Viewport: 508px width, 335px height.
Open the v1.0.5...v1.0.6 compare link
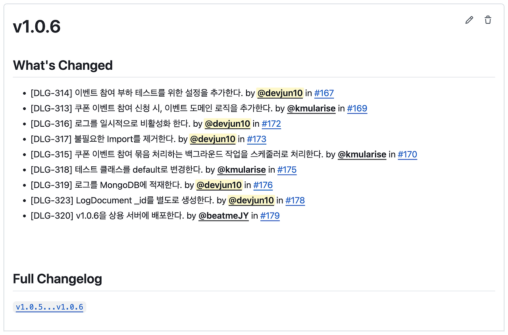(50, 307)
